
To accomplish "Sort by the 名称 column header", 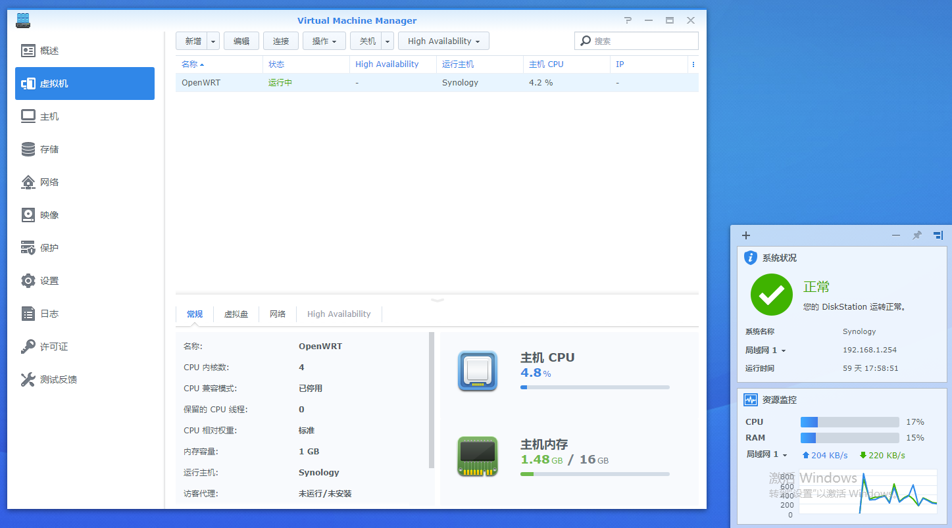I will click(219, 64).
